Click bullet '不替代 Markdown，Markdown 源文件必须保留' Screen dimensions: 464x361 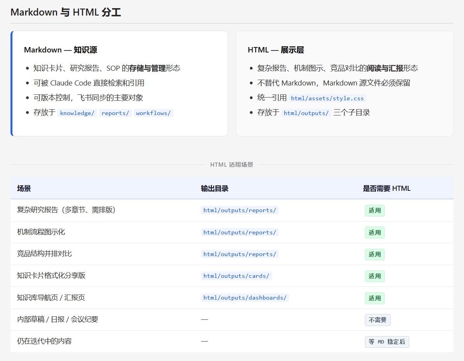[334, 83]
